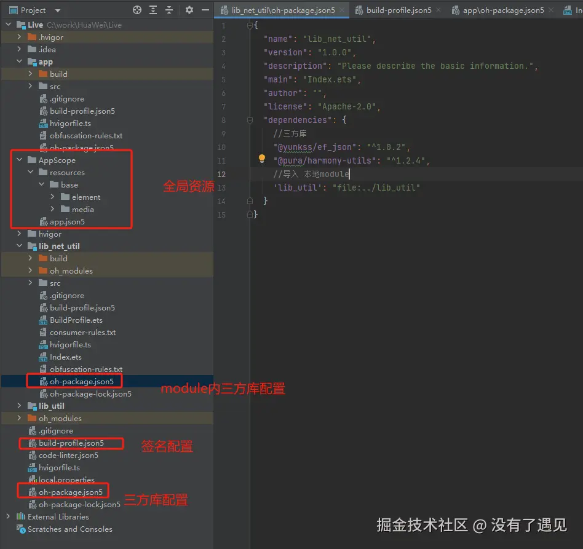Click the 'lib_util' file dependency line
The height and width of the screenshot is (549, 583).
coord(346,188)
